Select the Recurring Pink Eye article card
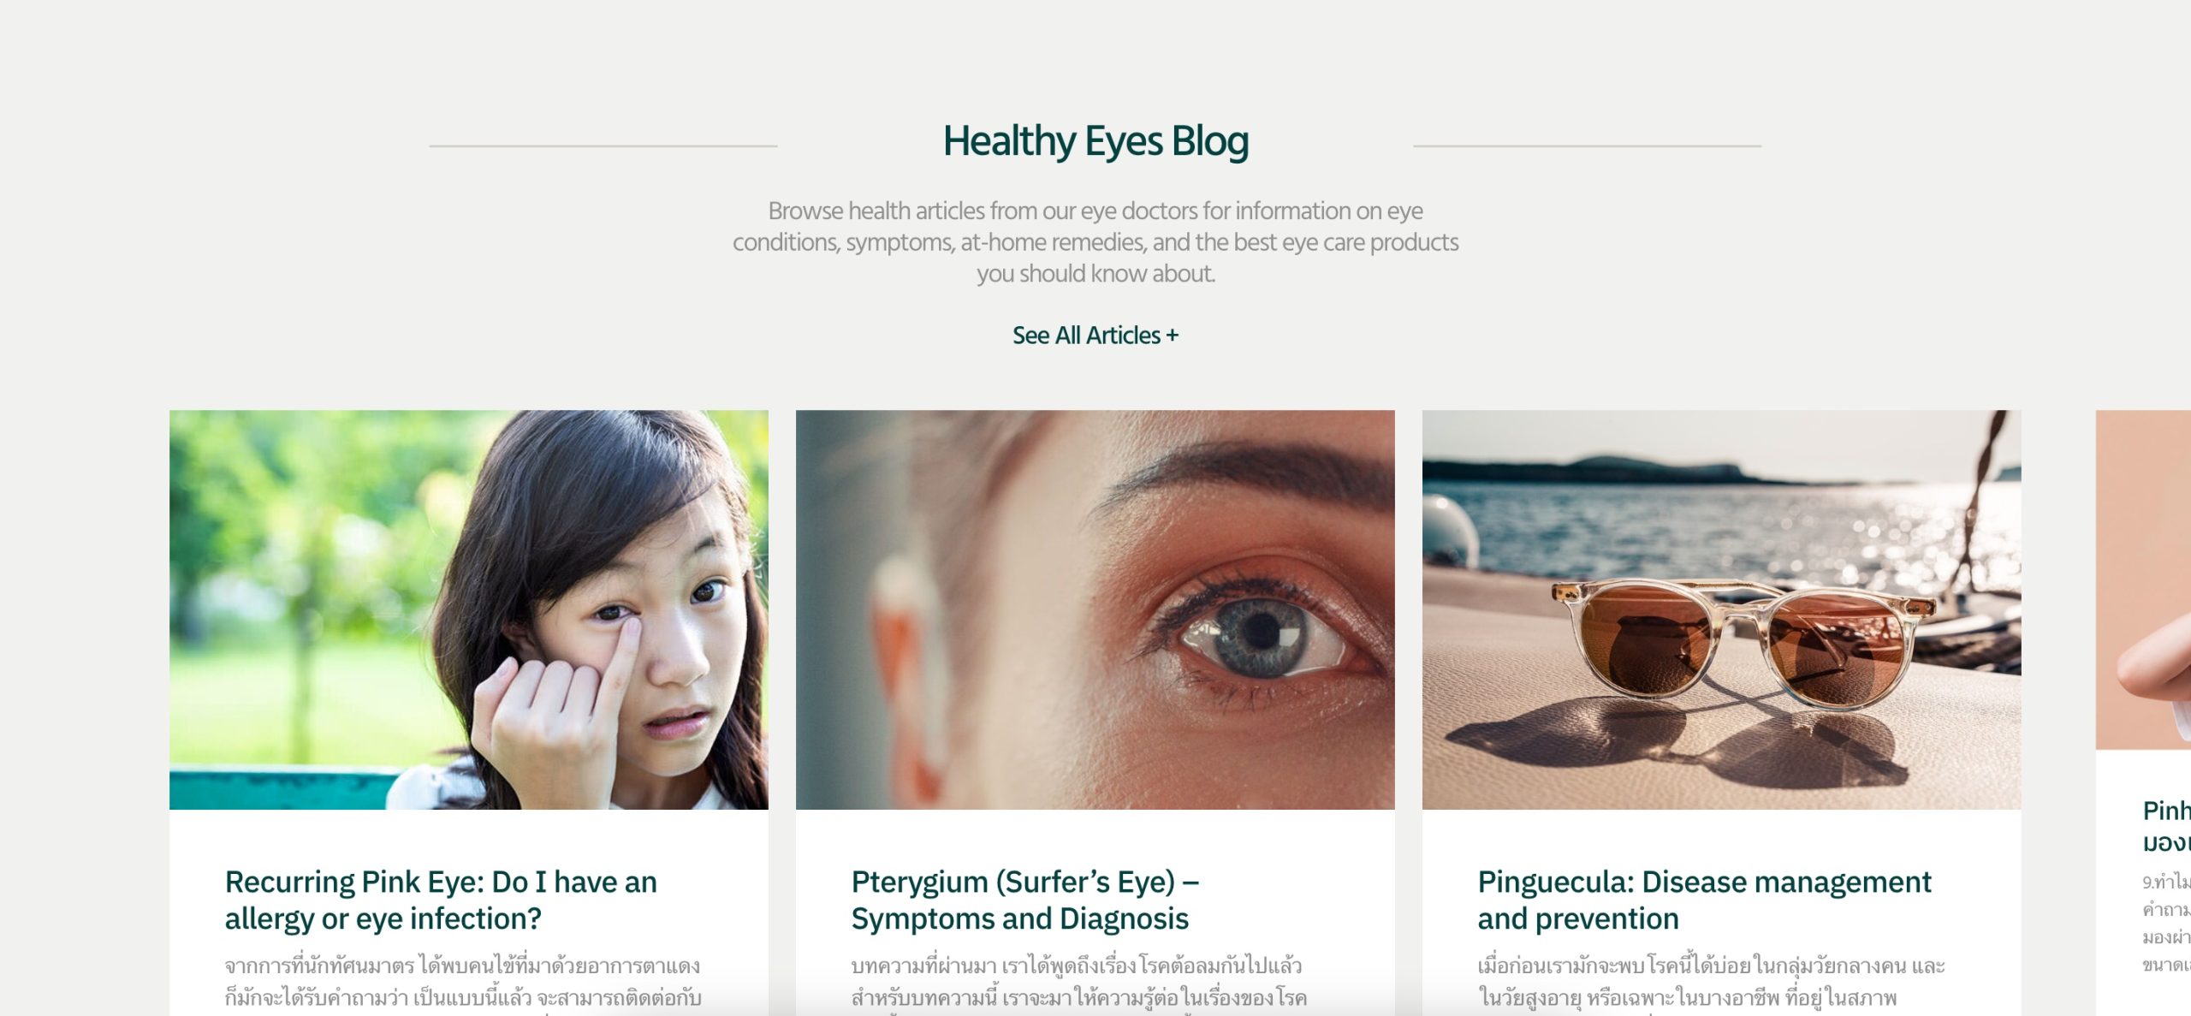Screen dimensions: 2191x1016 coord(469,713)
